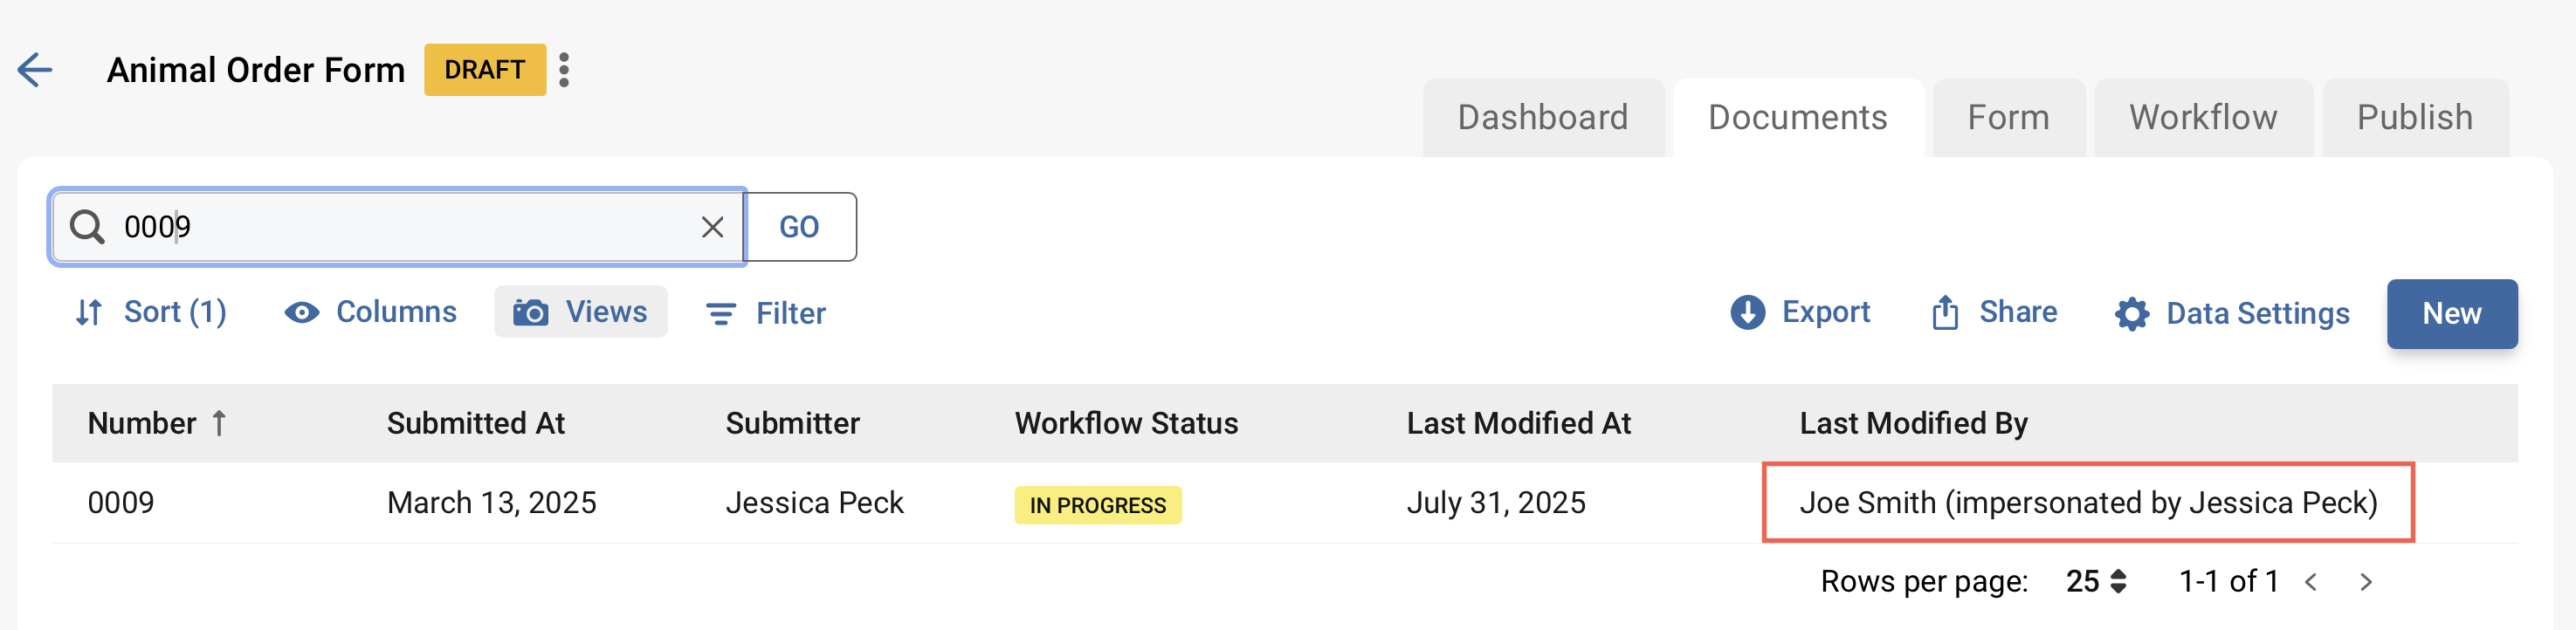Viewport: 2576px width, 630px height.
Task: Clear the search box with the X icon
Action: point(711,226)
